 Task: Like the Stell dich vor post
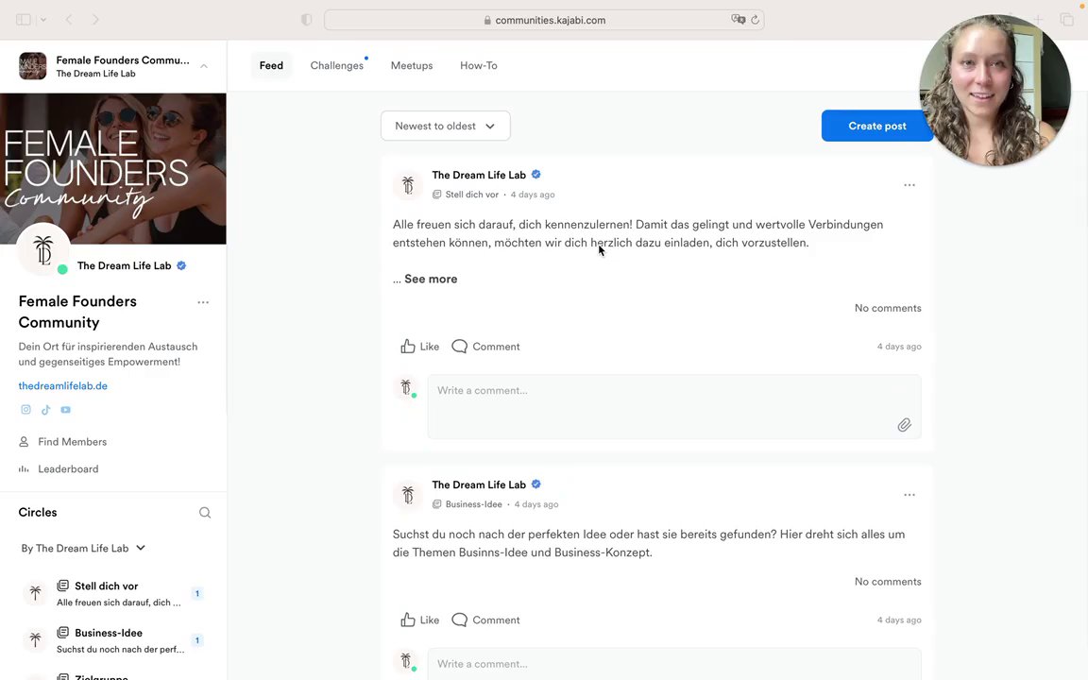(x=419, y=347)
